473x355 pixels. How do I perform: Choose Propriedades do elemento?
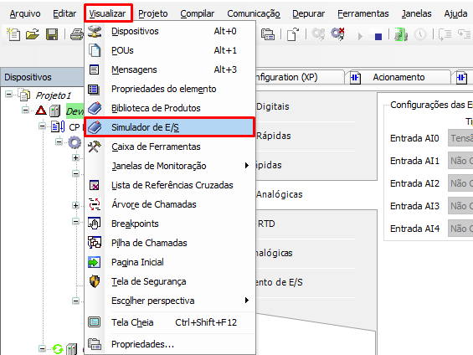click(x=170, y=89)
